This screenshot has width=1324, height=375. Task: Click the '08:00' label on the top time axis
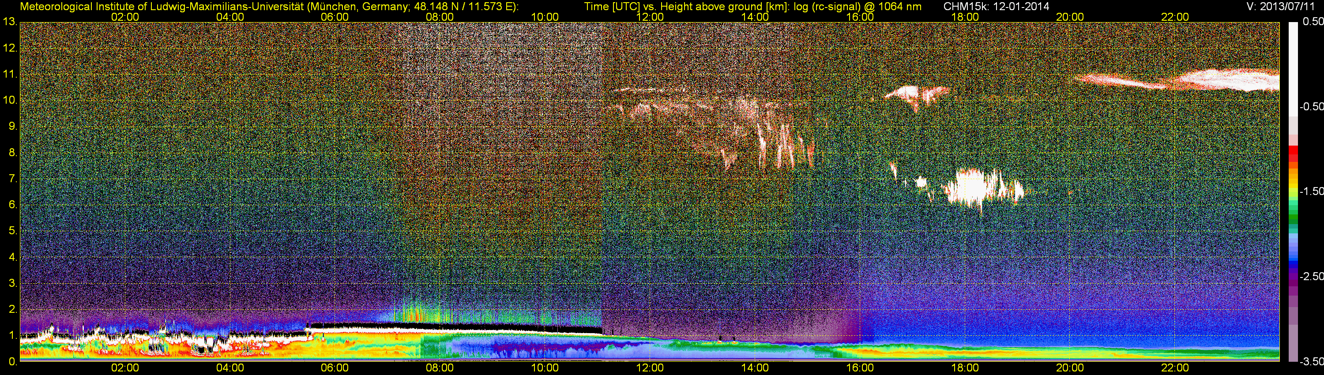pos(440,17)
